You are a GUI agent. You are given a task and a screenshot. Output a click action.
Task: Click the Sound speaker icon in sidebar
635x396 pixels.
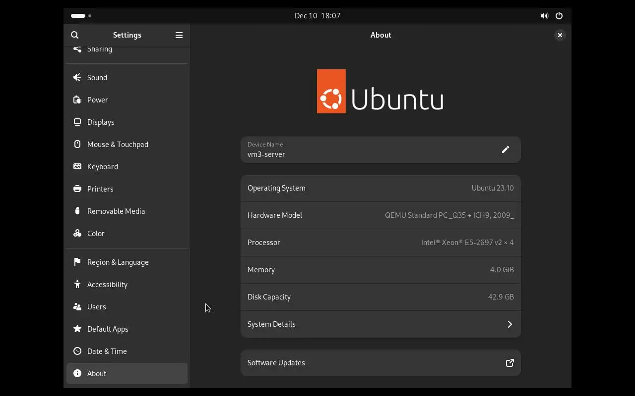[77, 77]
